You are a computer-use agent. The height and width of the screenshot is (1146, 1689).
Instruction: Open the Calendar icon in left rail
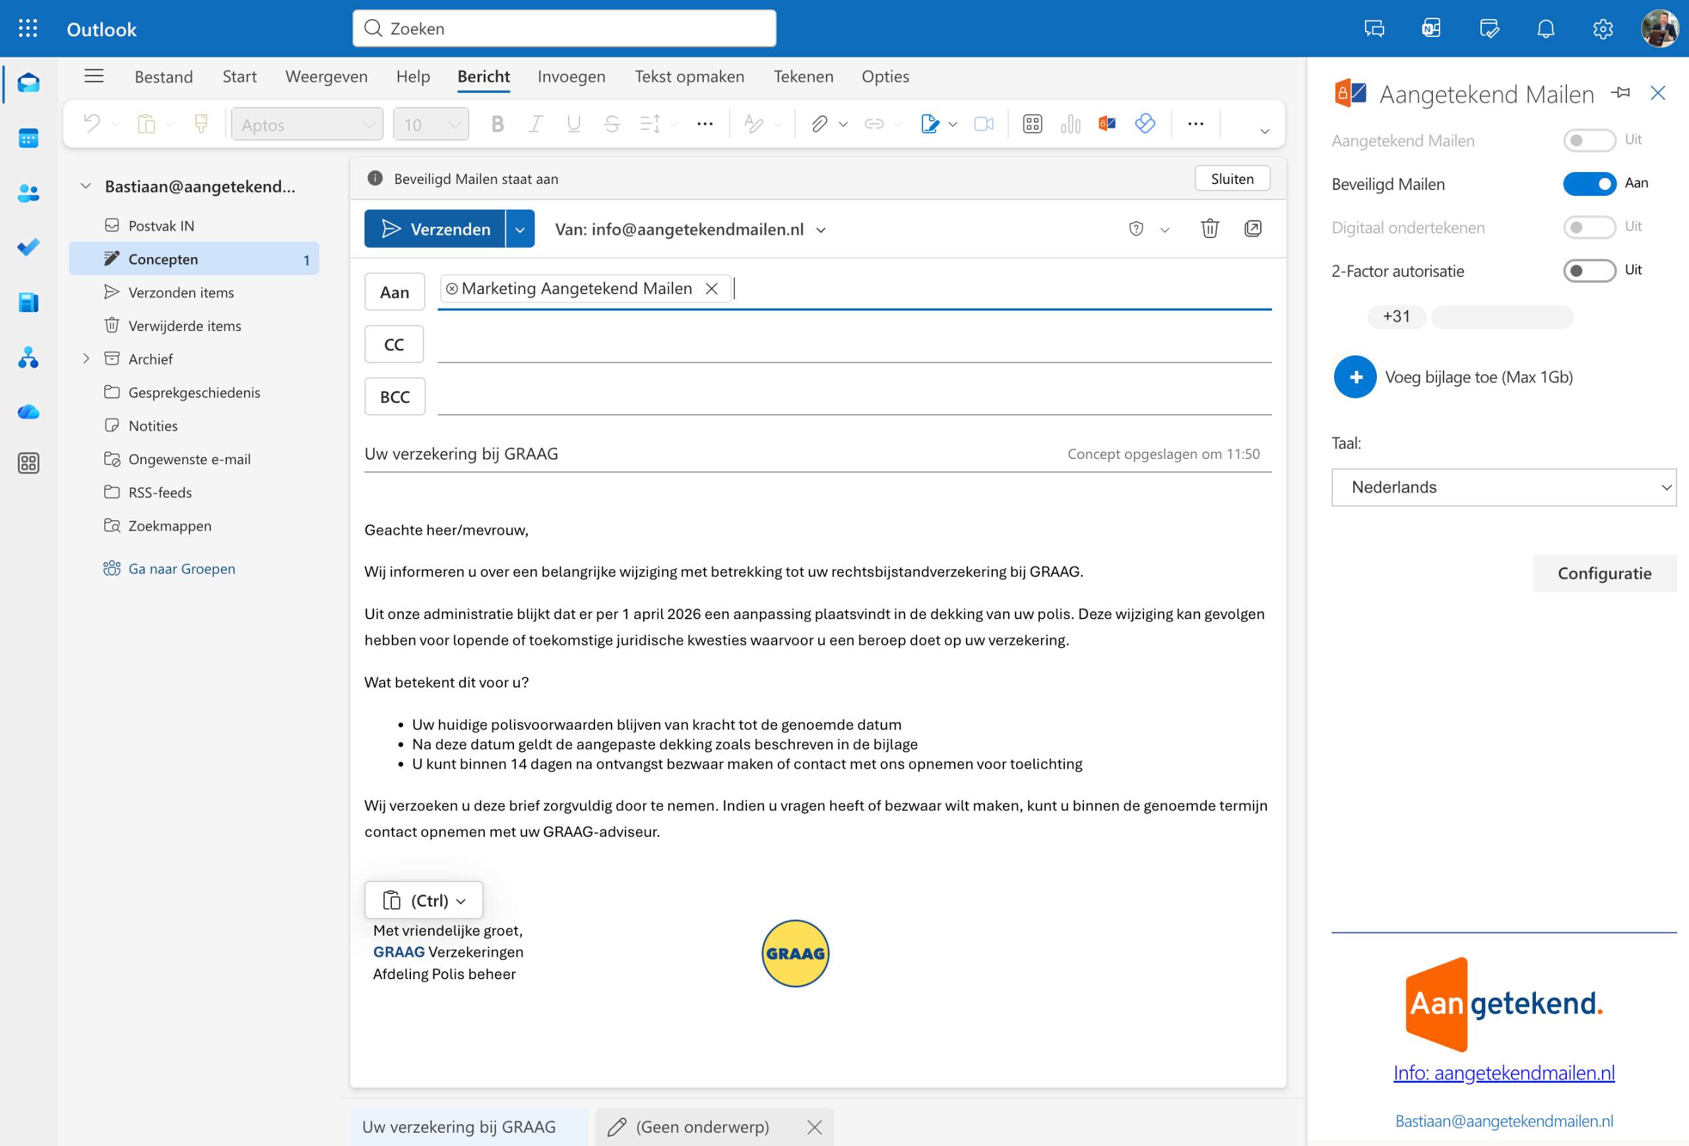tap(28, 138)
